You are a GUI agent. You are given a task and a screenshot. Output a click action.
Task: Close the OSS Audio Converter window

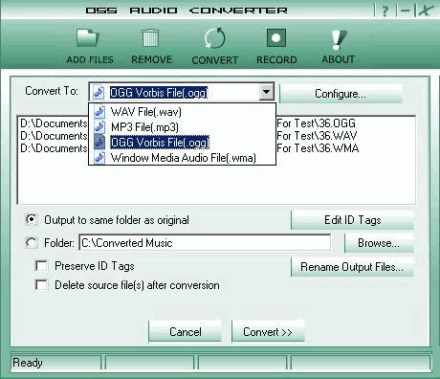tap(426, 11)
